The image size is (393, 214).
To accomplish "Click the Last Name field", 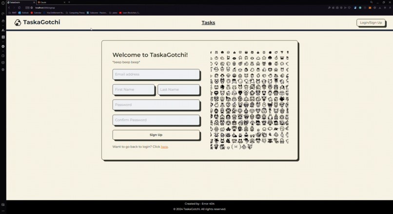I will 179,89.
